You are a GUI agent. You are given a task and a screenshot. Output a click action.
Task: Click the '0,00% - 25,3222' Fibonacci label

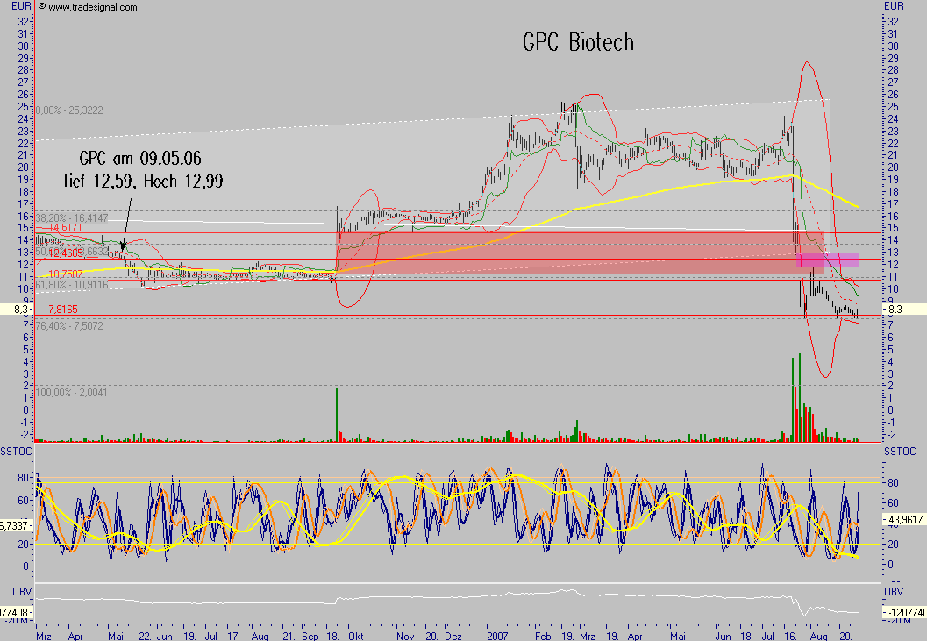(x=69, y=110)
